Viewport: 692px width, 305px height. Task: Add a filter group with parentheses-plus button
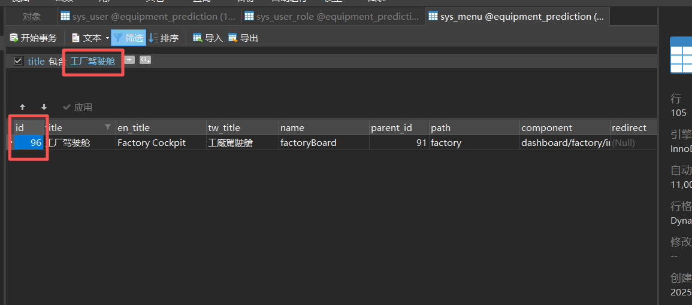click(x=146, y=59)
